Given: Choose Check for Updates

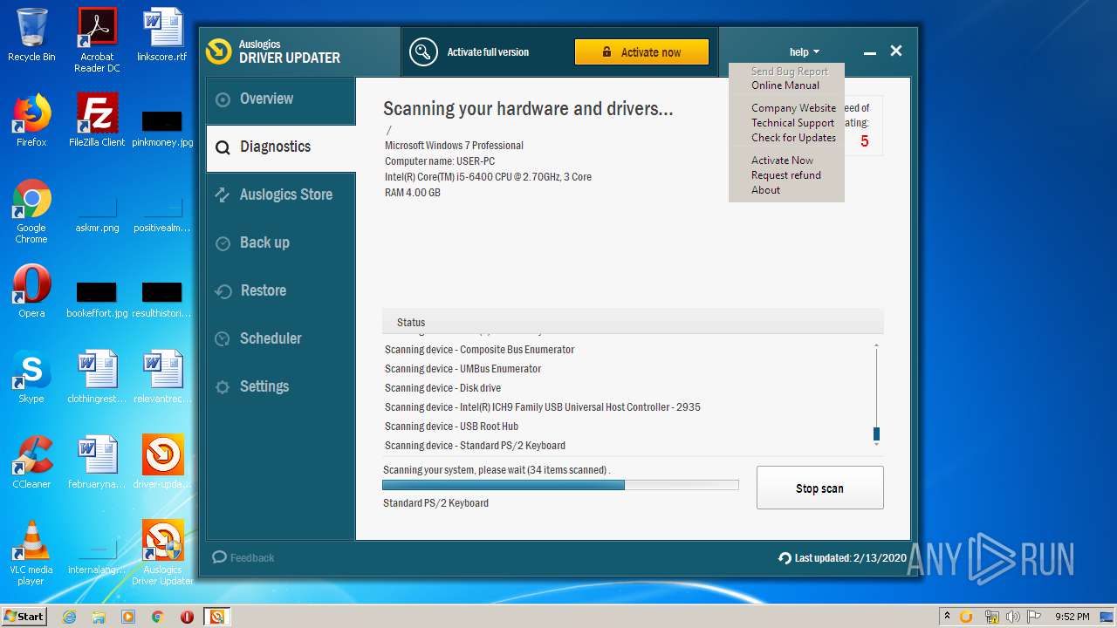Looking at the screenshot, I should [x=793, y=138].
